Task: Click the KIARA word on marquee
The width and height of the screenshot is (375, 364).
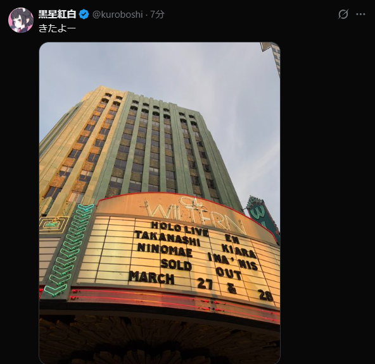Action: (239, 252)
